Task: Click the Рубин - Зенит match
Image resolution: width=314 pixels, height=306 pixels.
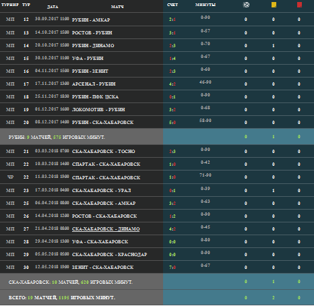Action: [90, 71]
